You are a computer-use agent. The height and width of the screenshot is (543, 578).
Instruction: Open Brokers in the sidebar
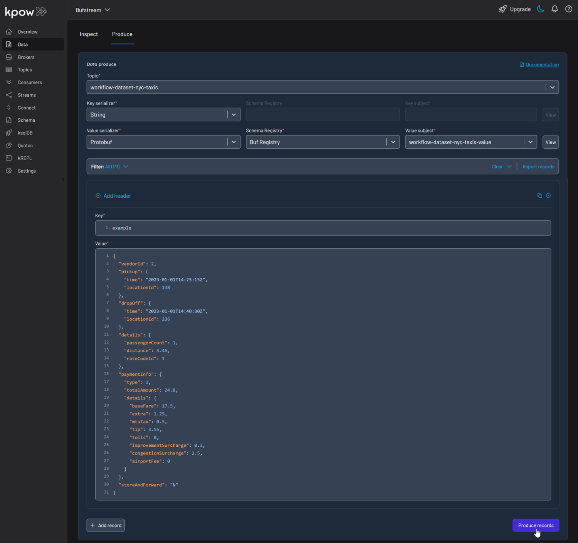(x=26, y=57)
